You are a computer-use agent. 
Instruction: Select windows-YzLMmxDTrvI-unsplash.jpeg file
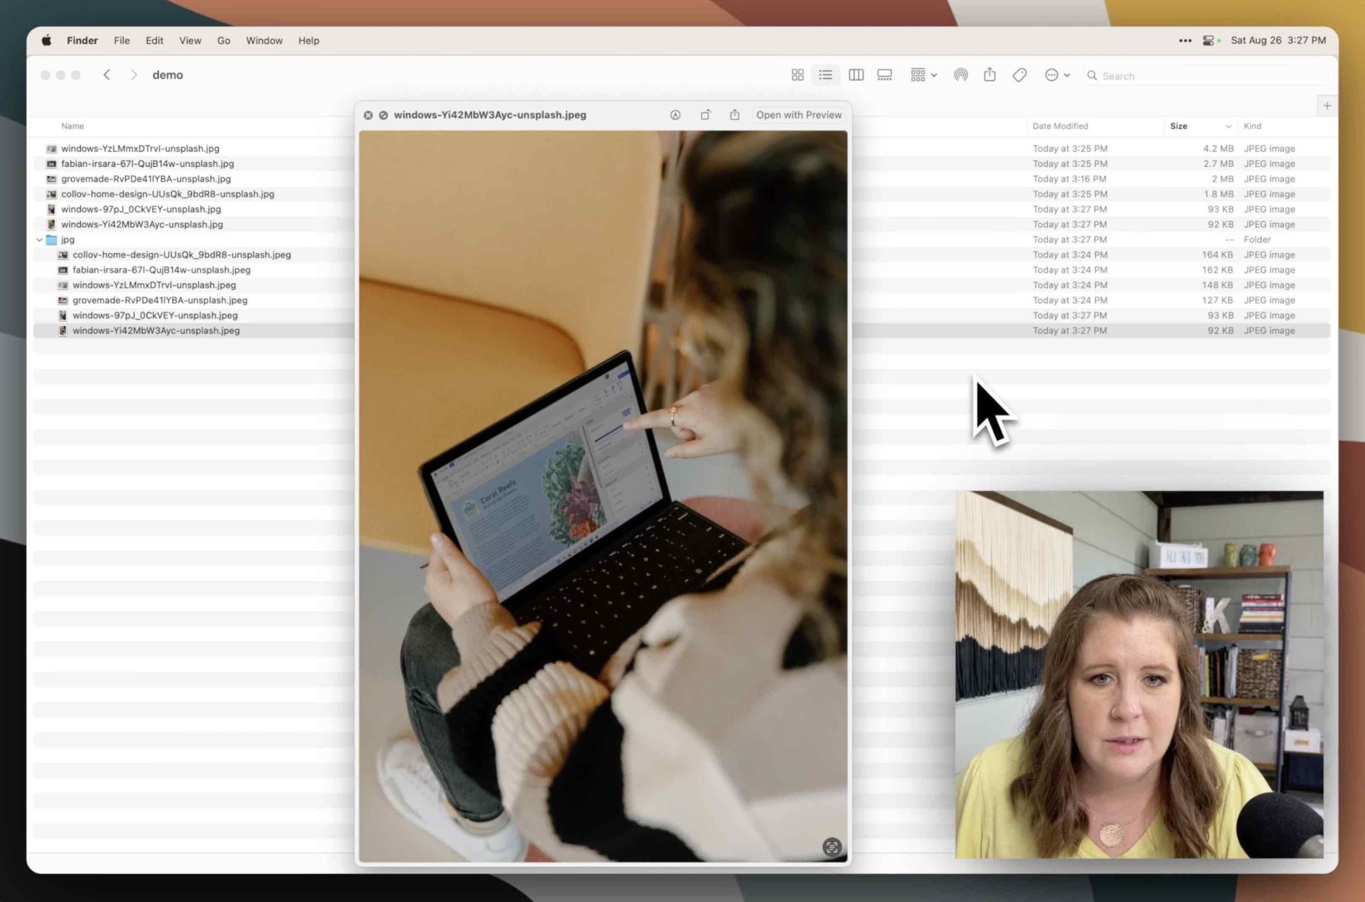point(154,285)
